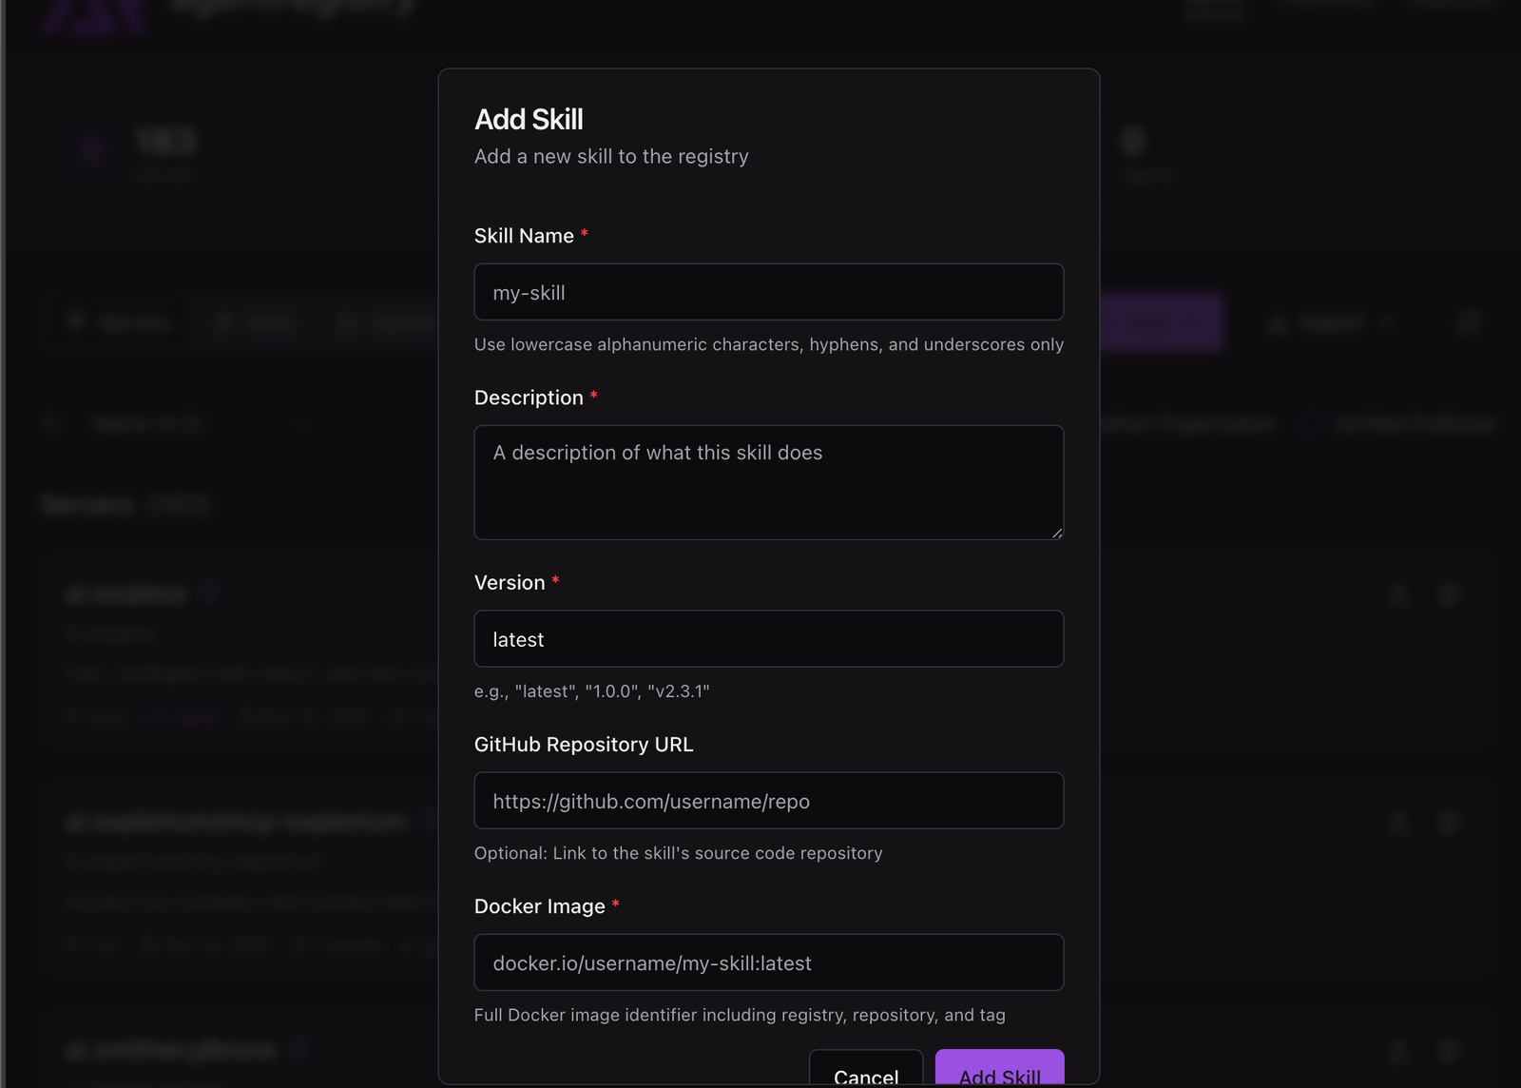
Task: Focus the Description text area
Action: click(x=768, y=481)
